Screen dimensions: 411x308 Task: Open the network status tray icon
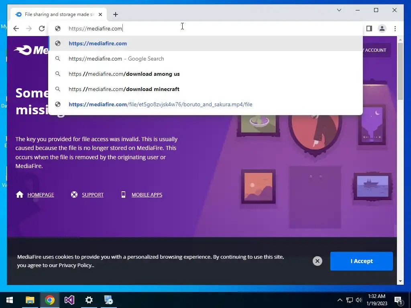tap(350, 300)
